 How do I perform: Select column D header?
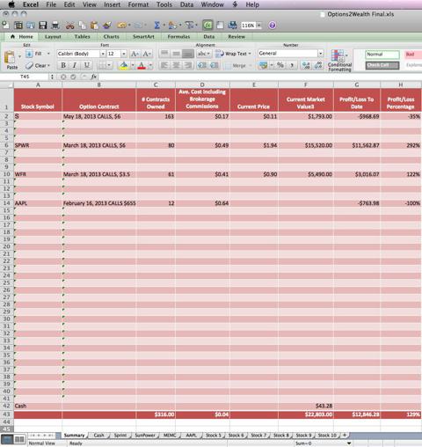202,84
